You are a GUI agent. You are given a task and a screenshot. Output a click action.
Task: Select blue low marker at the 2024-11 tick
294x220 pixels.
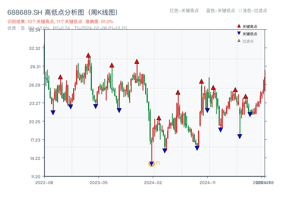click(x=207, y=110)
